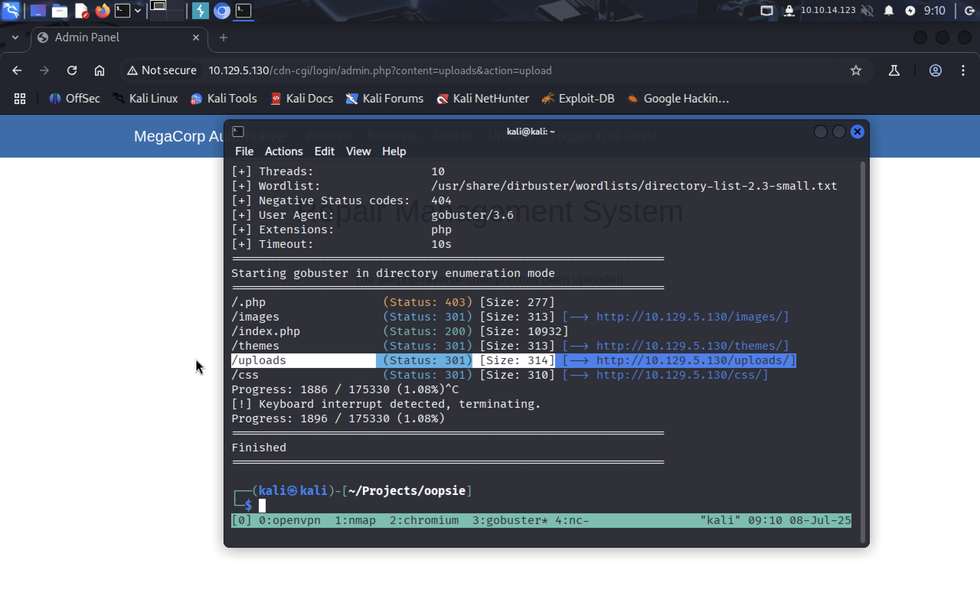Click the terminal window title-bar icon
Screen dimensions: 980x612
click(x=238, y=132)
